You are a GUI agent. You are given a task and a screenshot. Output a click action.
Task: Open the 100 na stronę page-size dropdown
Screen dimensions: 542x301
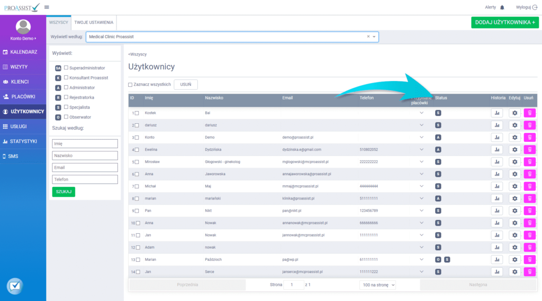(377, 285)
